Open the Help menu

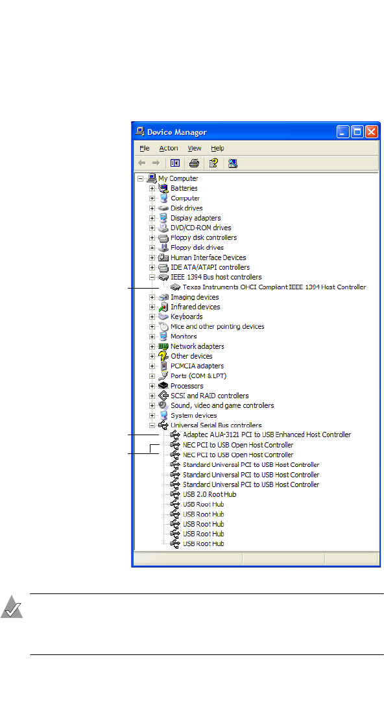coord(217,149)
